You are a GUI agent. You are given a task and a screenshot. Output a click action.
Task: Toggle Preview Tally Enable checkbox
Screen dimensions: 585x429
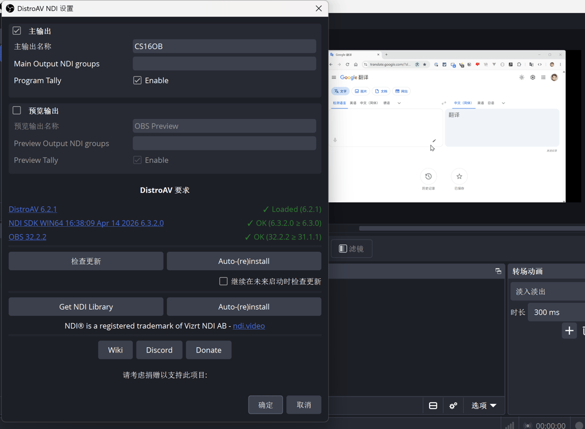tap(137, 160)
